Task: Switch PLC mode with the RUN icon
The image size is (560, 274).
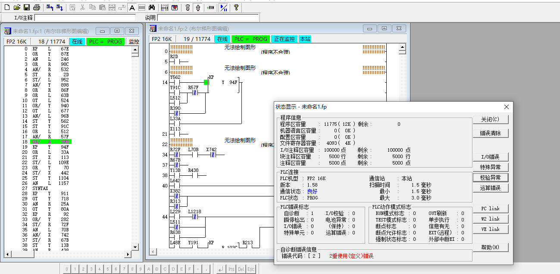Action: click(x=210, y=7)
